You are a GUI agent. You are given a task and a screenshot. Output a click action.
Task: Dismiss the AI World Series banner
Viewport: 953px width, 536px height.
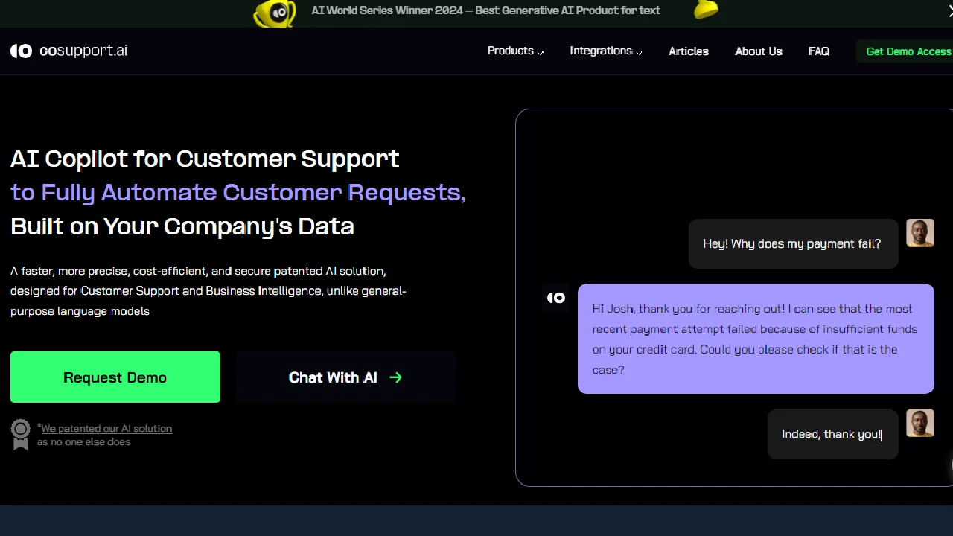(951, 10)
